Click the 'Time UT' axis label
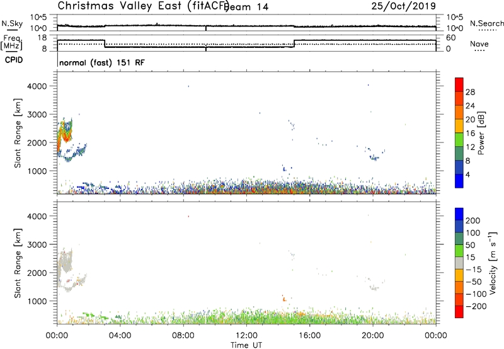This screenshot has height=349, width=504. click(x=246, y=345)
